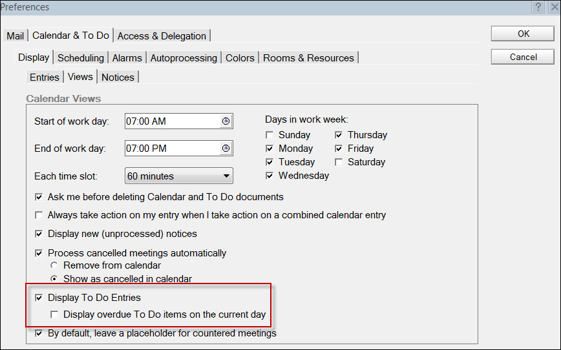Enable Saturday as a work day
This screenshot has width=561, height=350.
coord(339,162)
